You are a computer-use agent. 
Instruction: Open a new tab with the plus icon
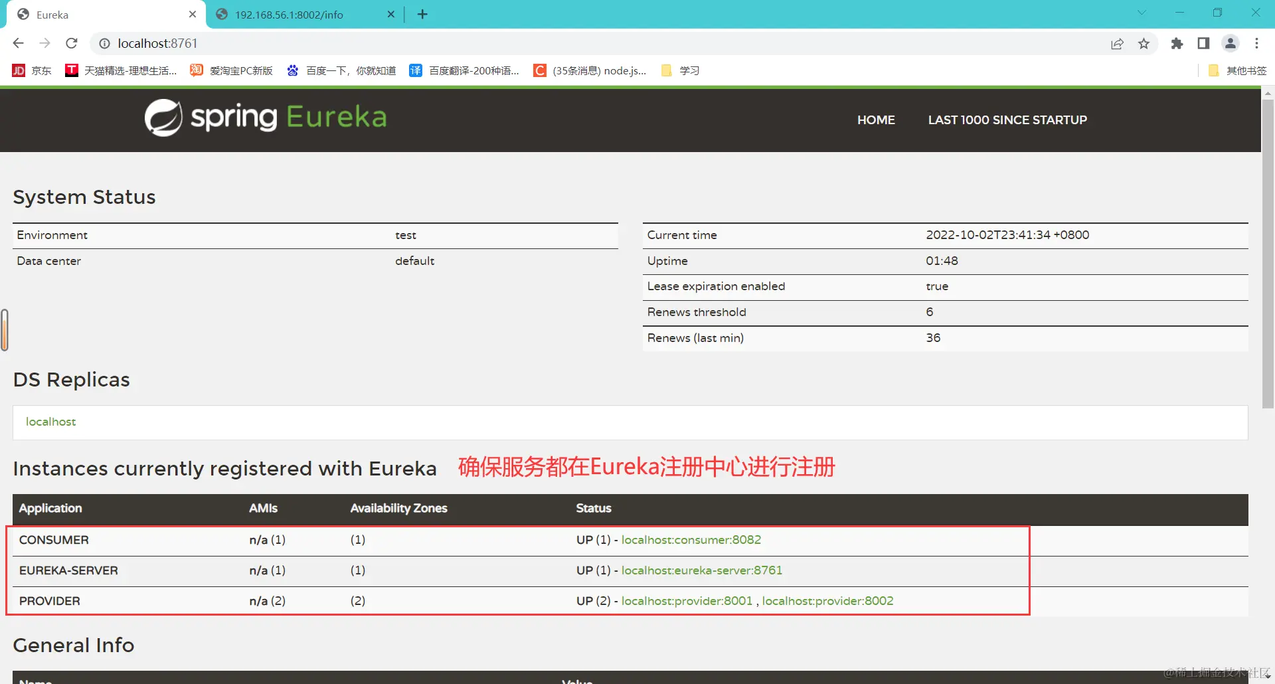click(x=422, y=14)
